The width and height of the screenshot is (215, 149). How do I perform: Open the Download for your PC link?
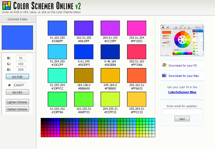(x=183, y=66)
